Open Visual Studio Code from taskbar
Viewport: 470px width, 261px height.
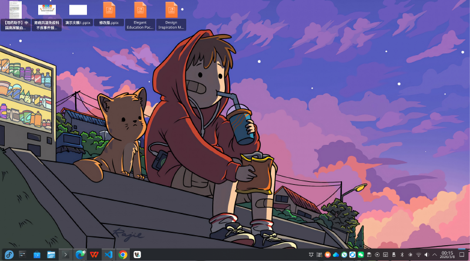point(109,255)
